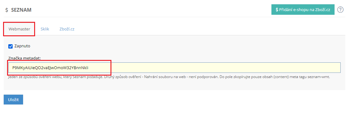Click the dollar icon inside the Přidání e-shopu button

[277, 10]
